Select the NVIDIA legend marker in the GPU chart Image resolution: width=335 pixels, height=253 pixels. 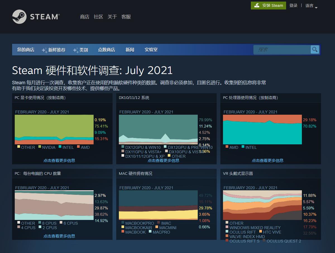coord(39,147)
